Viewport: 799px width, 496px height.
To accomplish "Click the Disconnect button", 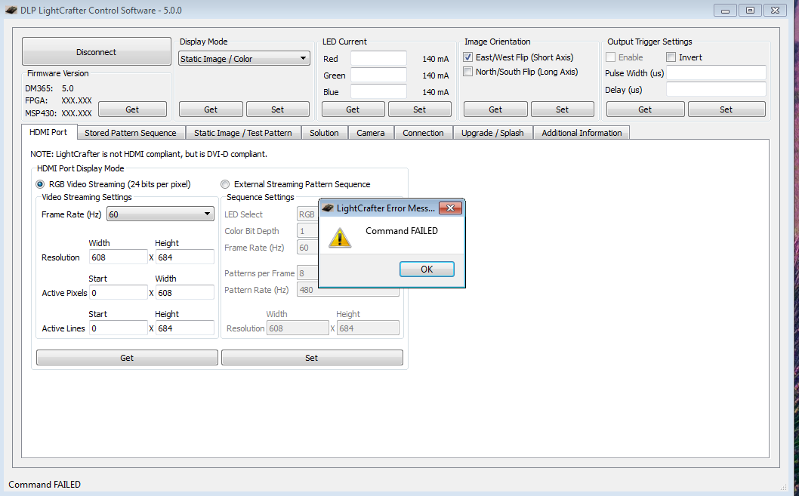I will [x=97, y=51].
